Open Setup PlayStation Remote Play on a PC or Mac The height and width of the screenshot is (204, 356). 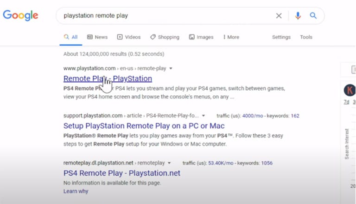pos(144,125)
